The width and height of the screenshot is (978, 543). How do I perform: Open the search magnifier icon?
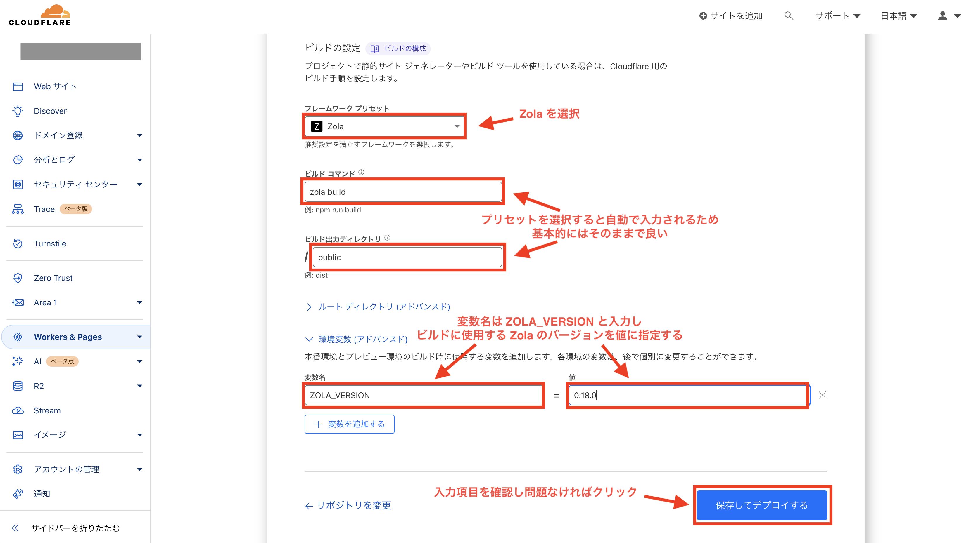pos(788,15)
